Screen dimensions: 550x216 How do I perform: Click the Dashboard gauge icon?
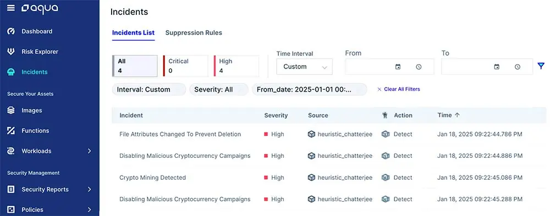point(11,31)
